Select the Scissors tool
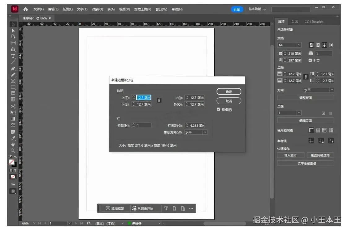 click(x=13, y=106)
